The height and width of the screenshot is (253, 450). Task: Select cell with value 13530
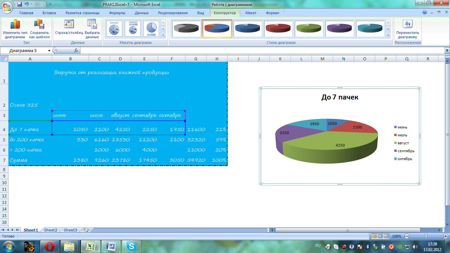pyautogui.click(x=120, y=140)
